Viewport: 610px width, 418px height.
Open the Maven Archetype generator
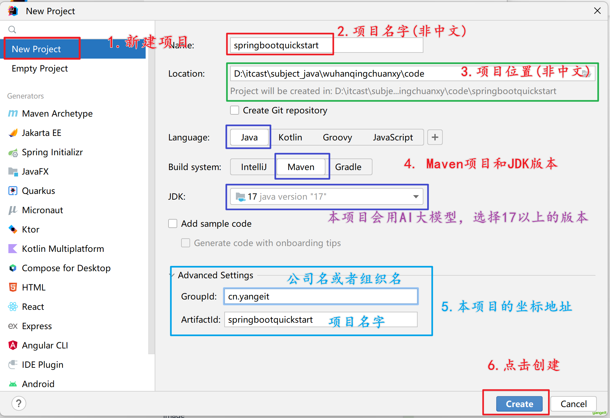[x=57, y=114]
